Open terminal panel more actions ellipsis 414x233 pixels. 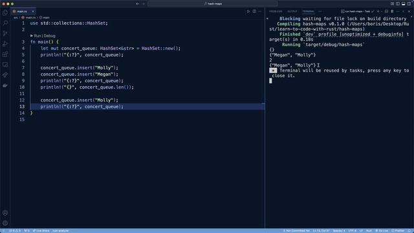tap(398, 12)
